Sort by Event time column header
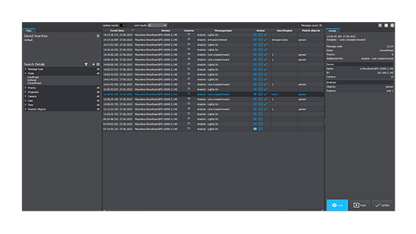 point(118,31)
